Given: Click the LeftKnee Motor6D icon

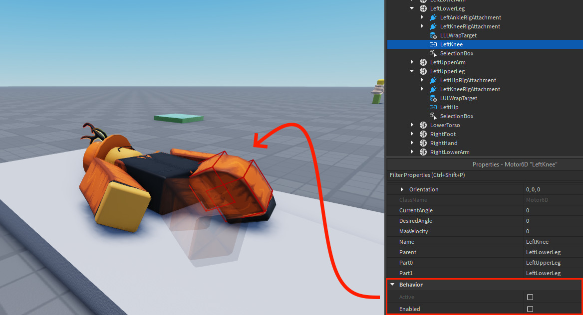Looking at the screenshot, I should [433, 44].
